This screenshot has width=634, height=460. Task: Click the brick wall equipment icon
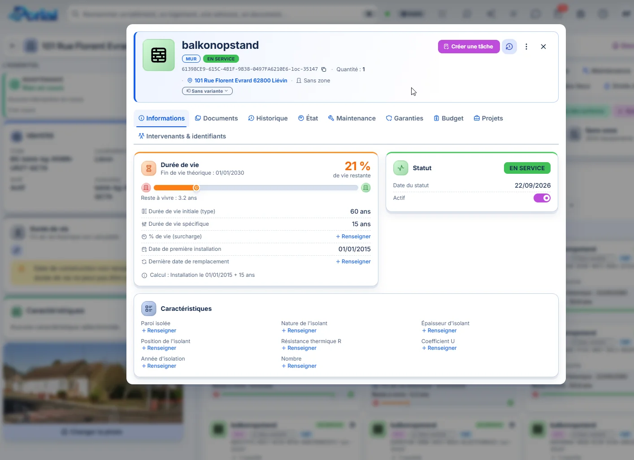pos(159,55)
